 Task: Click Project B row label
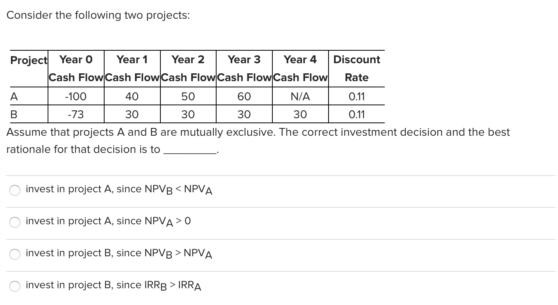(x=14, y=114)
